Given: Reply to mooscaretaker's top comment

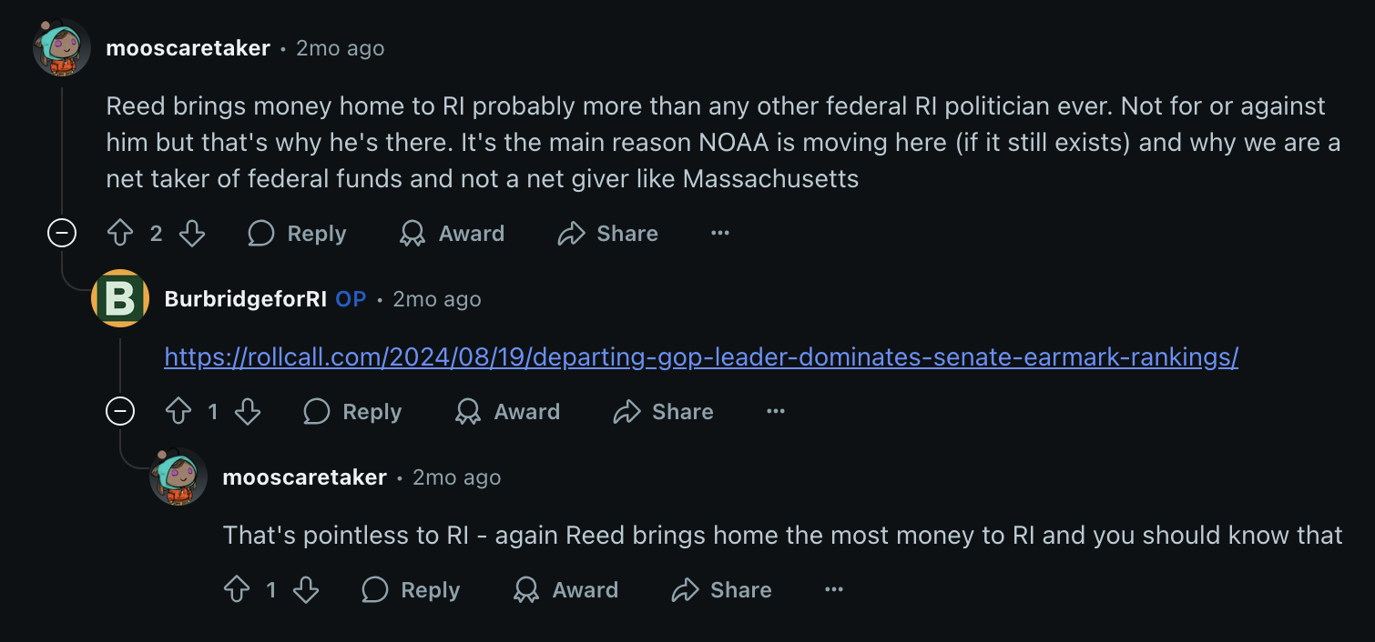Looking at the screenshot, I should pyautogui.click(x=298, y=234).
